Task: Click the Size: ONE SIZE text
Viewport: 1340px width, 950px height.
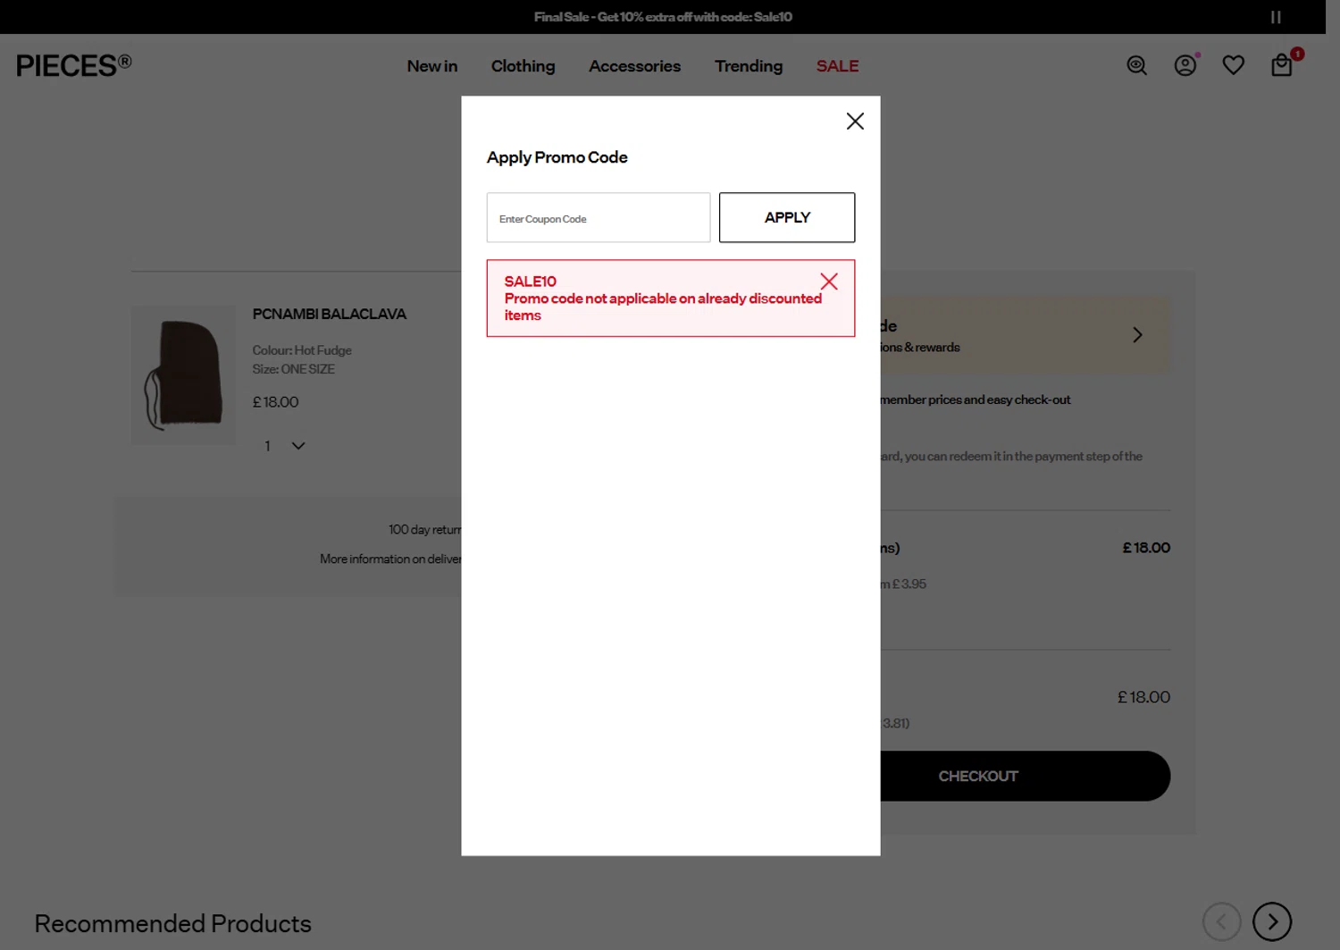Action: pos(294,369)
